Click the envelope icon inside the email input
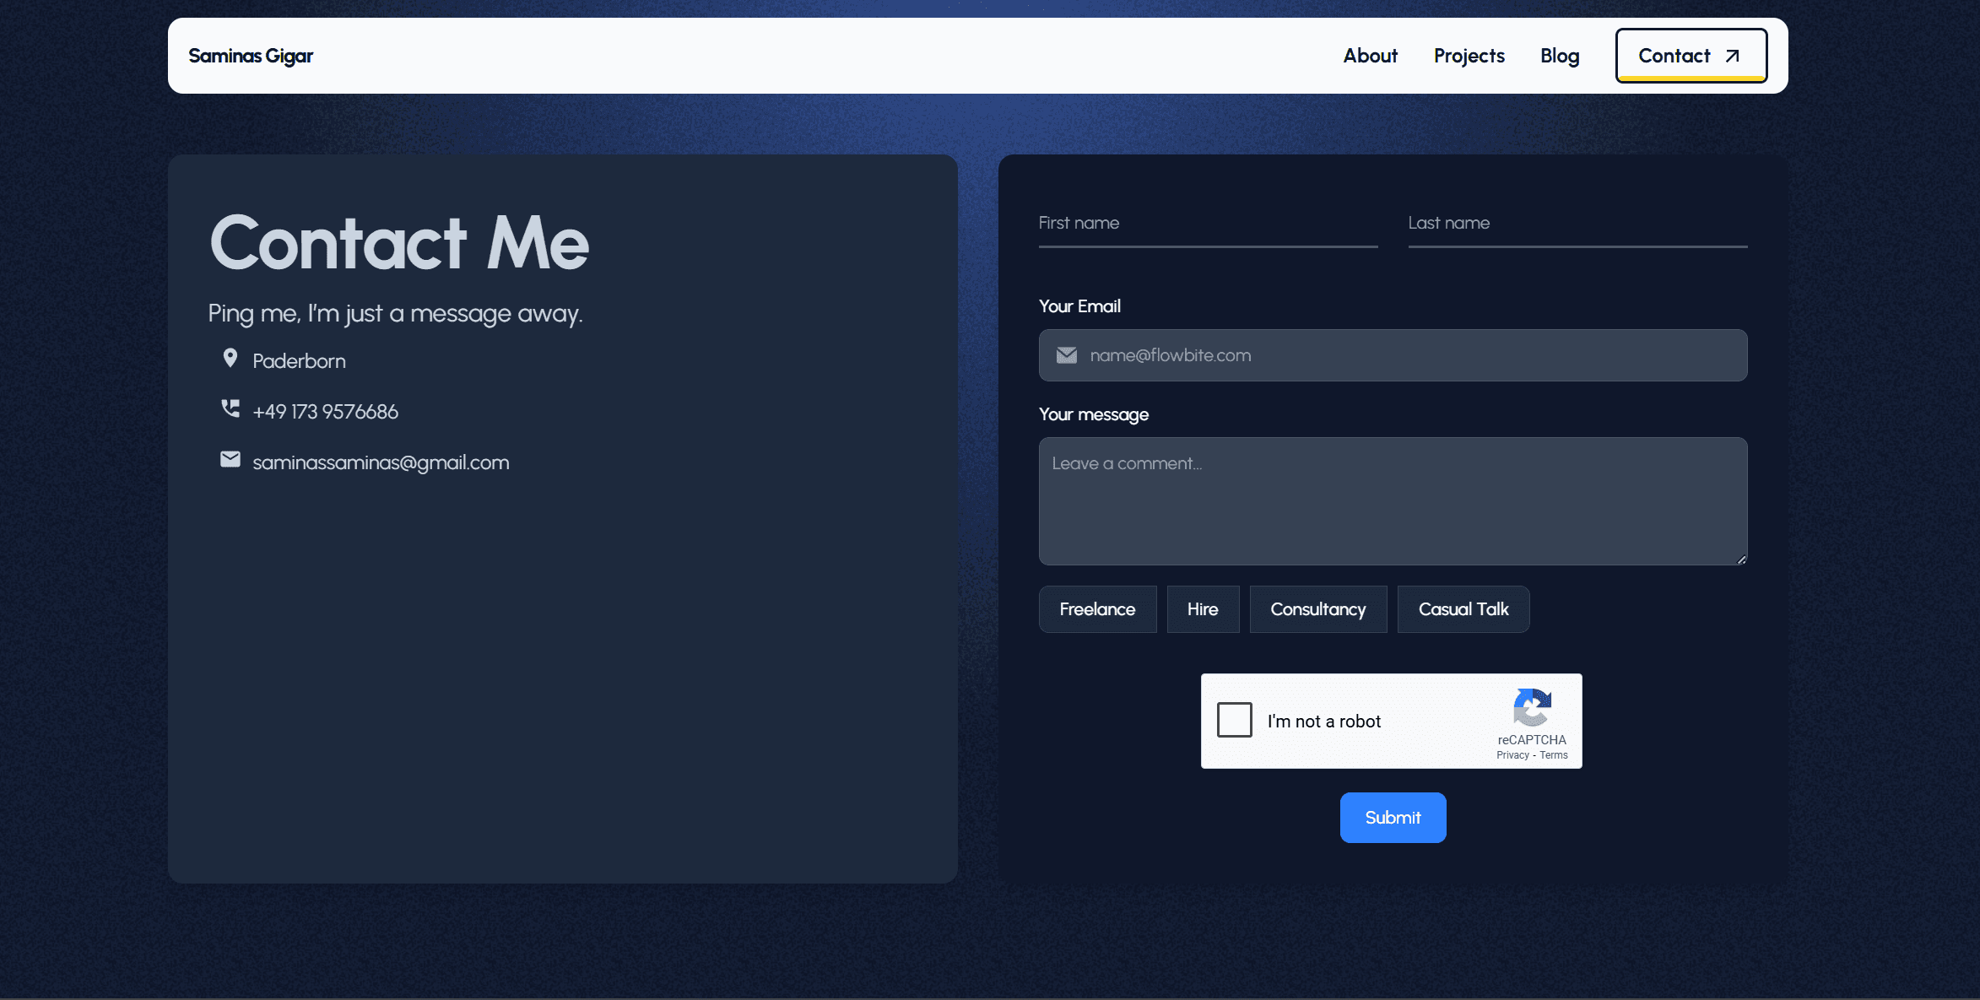The image size is (1980, 1000). pyautogui.click(x=1066, y=354)
